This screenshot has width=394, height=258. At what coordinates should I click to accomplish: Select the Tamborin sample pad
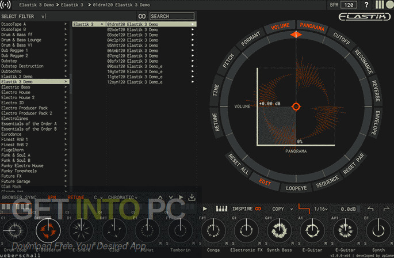(x=180, y=230)
